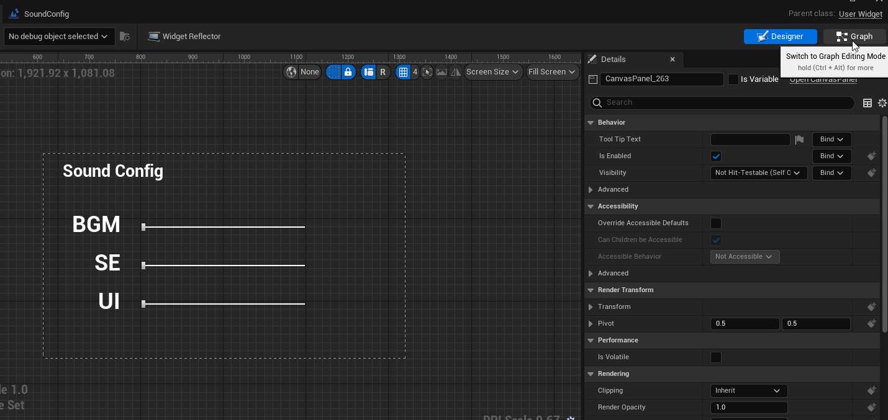Toggle the dashed outline display button
Image resolution: width=888 pixels, height=420 pixels.
pos(334,72)
